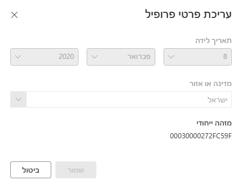Viewport: 243px width, 188px height.
Task: Click the עריכת פרטי פרופיל dialog title
Action: pos(188,14)
